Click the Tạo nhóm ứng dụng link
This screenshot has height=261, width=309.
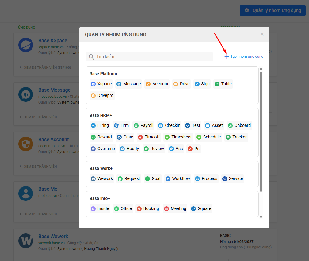tap(244, 57)
